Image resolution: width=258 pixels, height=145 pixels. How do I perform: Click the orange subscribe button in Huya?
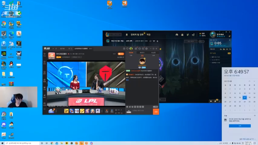121,54
